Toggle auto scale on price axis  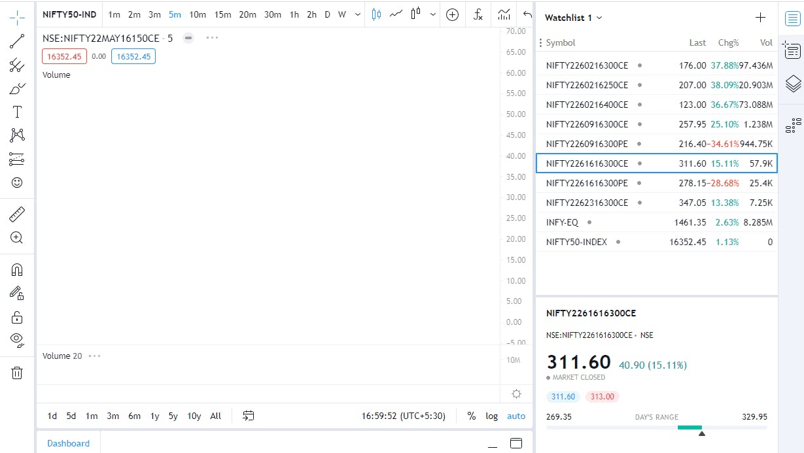pos(516,416)
